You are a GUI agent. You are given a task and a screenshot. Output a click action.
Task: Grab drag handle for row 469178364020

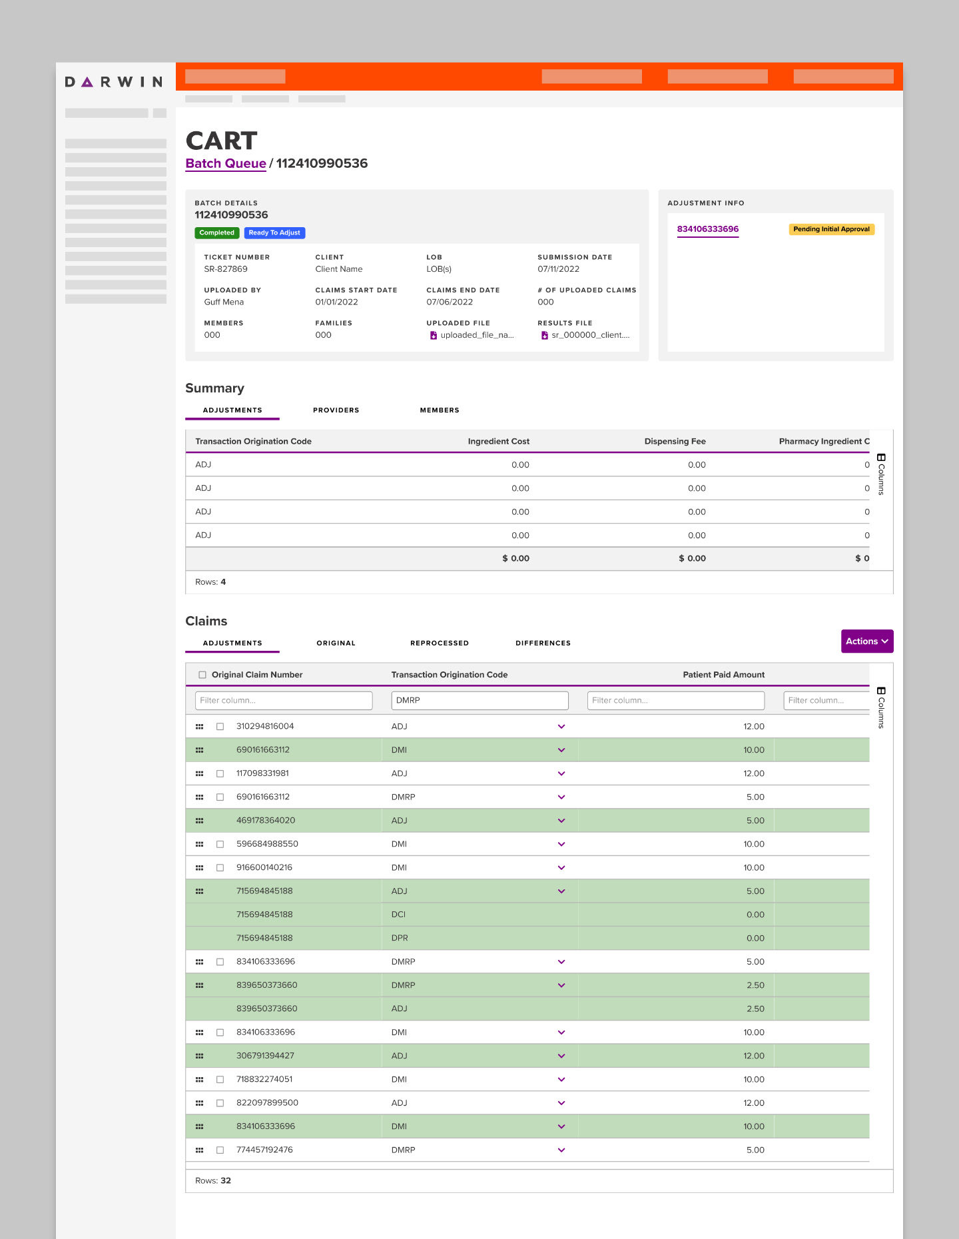199,821
